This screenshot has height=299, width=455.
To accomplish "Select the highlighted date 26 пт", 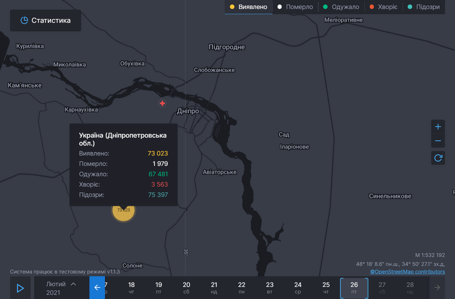I will click(354, 288).
